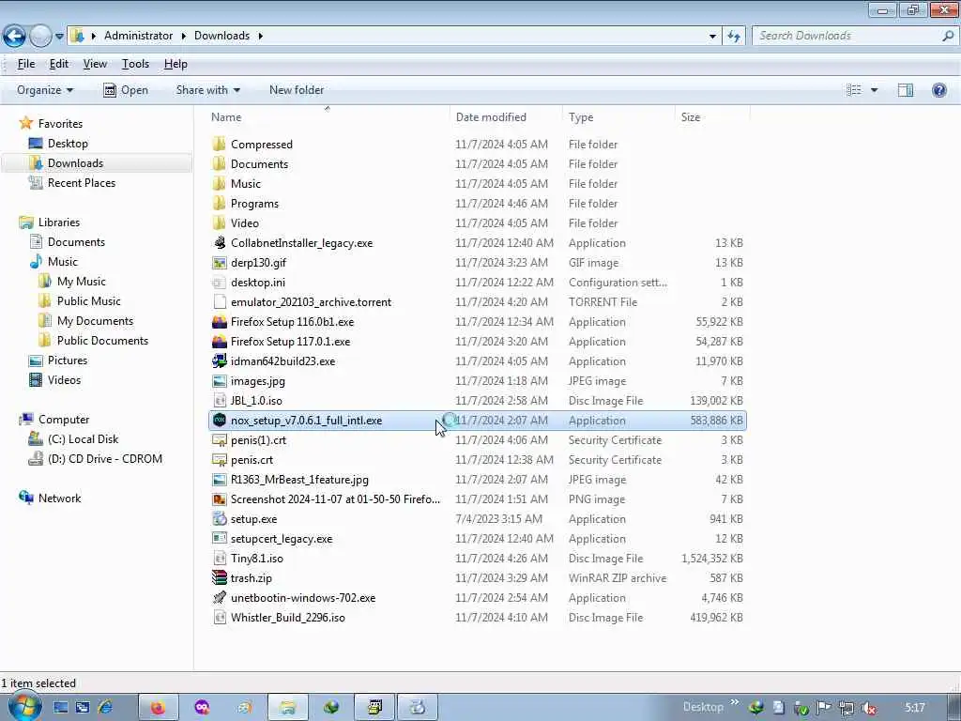Open the File menu
Screen dimensions: 961x721
pos(26,64)
